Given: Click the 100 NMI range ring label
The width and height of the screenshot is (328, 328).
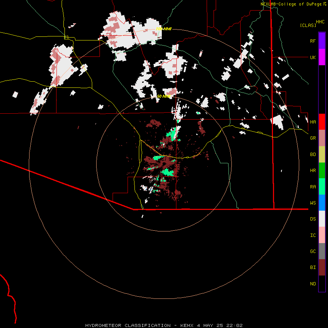Looking at the screenshot, I should (x=164, y=29).
